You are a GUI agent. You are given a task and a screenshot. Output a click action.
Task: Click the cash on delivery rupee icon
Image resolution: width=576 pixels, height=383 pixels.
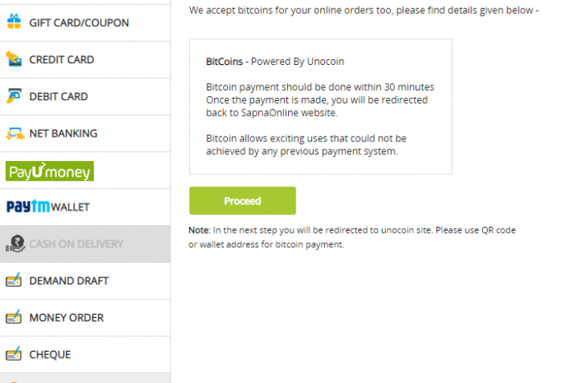[x=15, y=243]
